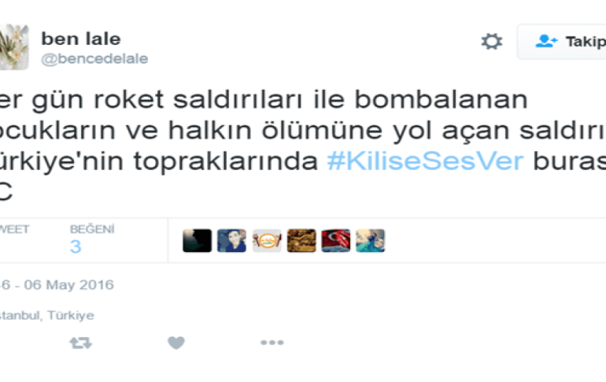Open the Türkiye location link
This screenshot has width=606, height=382.
(x=71, y=315)
